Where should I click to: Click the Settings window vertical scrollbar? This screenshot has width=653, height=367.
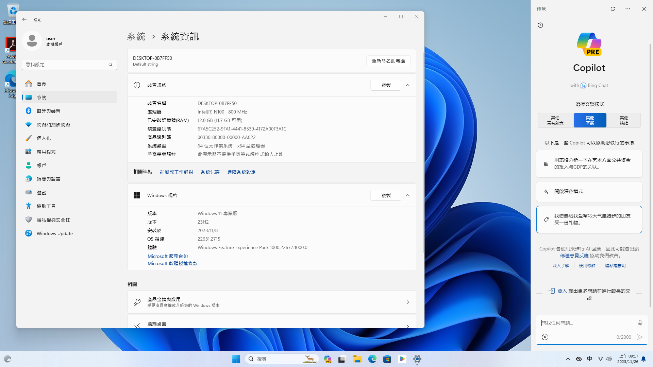[x=423, y=153]
